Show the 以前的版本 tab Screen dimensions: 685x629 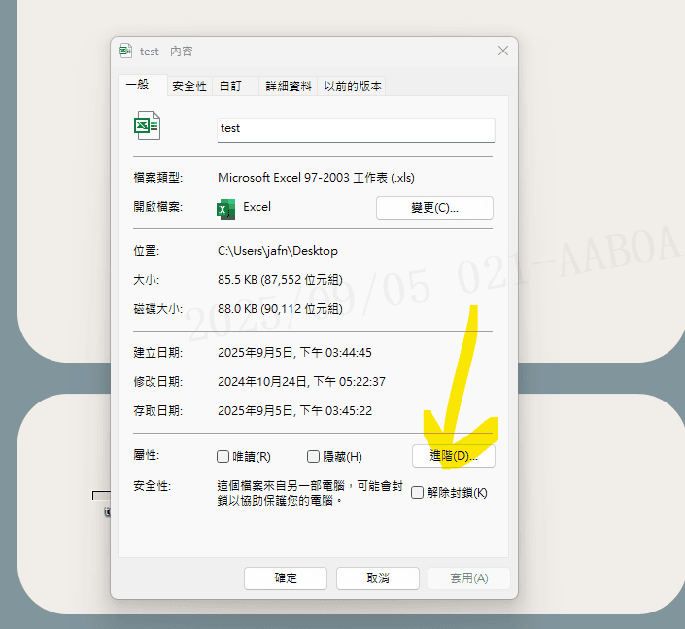(354, 87)
